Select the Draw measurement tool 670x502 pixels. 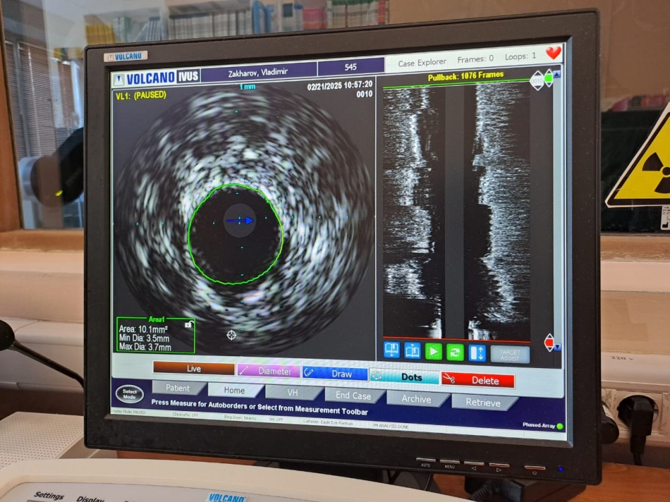click(x=334, y=373)
